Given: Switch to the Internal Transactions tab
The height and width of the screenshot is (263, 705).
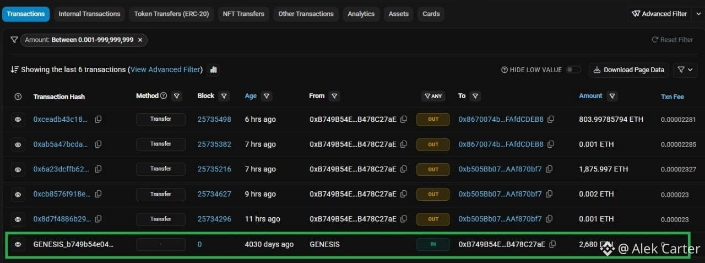Looking at the screenshot, I should pyautogui.click(x=89, y=14).
